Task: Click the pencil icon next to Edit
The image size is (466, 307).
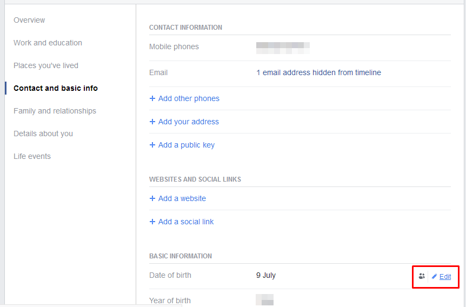Action: pyautogui.click(x=434, y=276)
